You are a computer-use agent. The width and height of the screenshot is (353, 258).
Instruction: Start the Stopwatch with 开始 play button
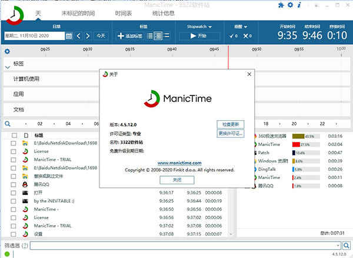tap(198, 36)
